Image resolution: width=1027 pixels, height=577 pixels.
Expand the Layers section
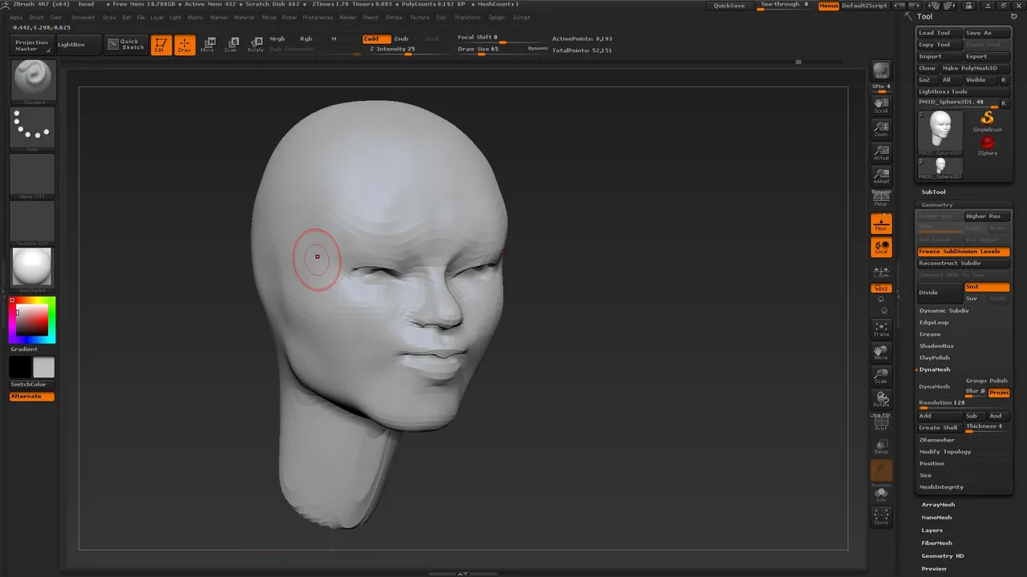pyautogui.click(x=932, y=531)
